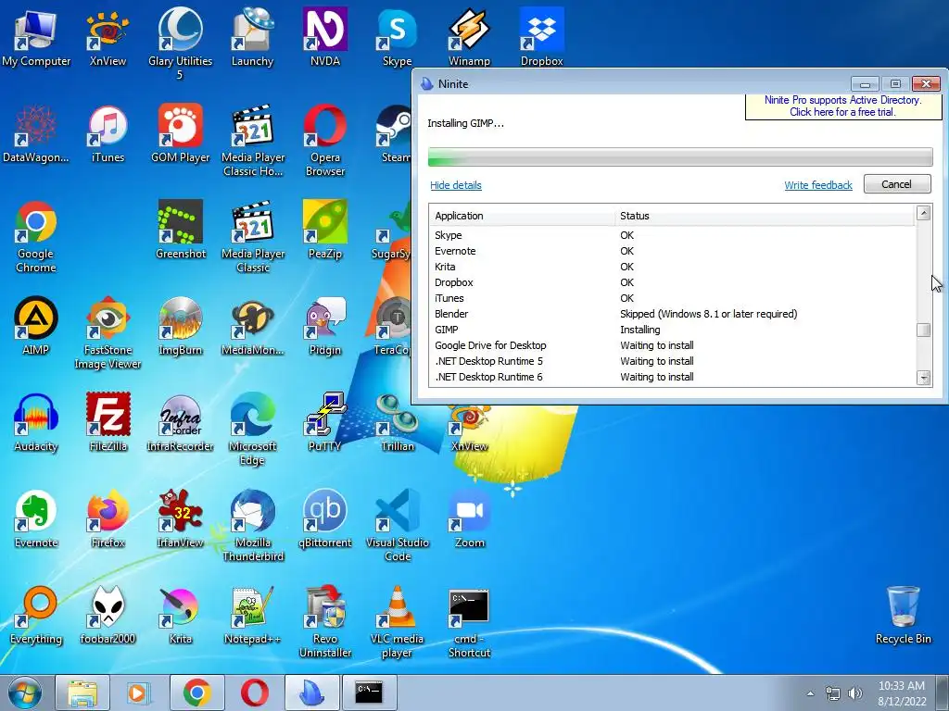Open Windows Media Player from taskbar

139,692
